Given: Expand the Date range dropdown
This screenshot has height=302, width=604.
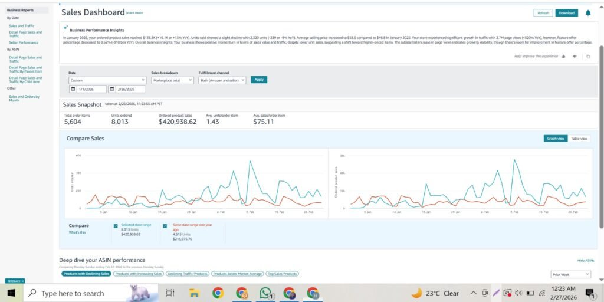Looking at the screenshot, I should point(107,80).
